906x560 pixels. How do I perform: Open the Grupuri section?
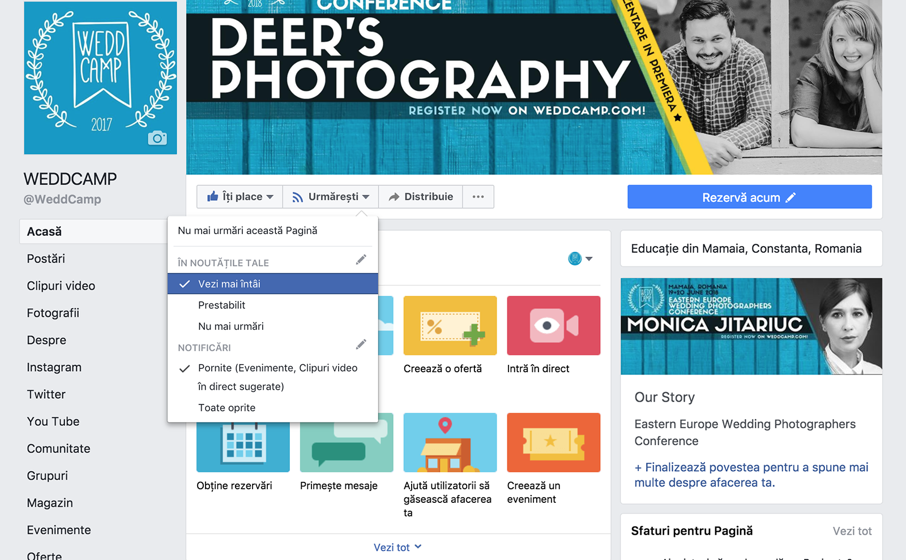48,476
